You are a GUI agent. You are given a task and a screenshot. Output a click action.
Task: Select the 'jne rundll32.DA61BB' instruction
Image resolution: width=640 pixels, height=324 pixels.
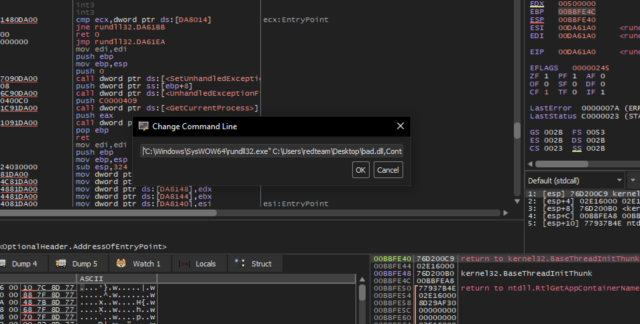(x=120, y=27)
